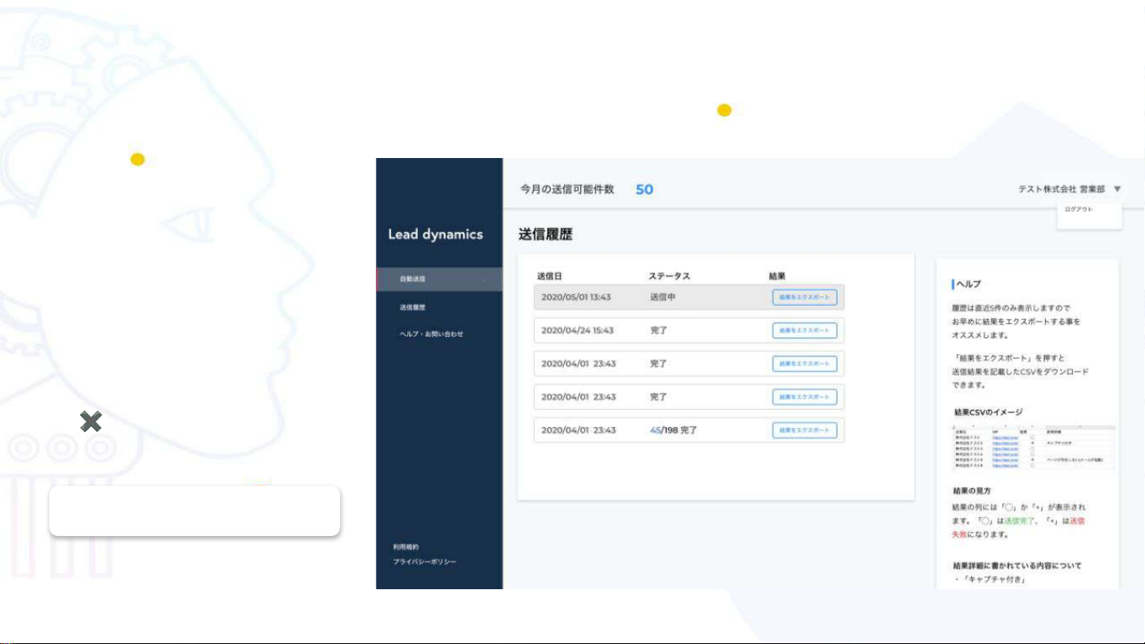Click the gray X mark icon

(x=91, y=422)
